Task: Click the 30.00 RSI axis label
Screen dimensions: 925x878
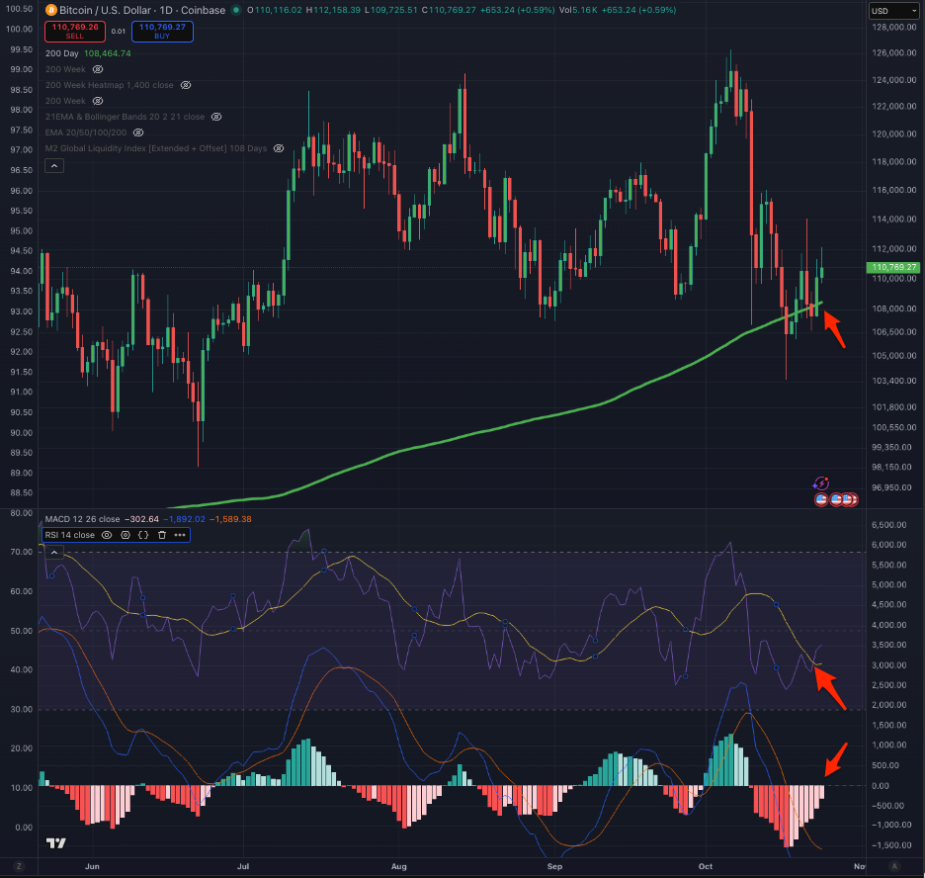Action: tap(21, 709)
